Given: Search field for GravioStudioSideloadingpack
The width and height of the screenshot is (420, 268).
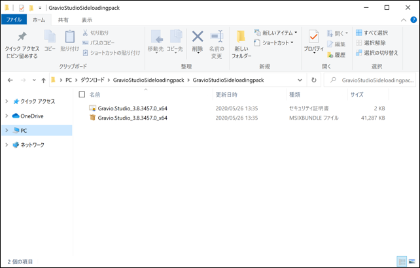Looking at the screenshot, I should 370,80.
